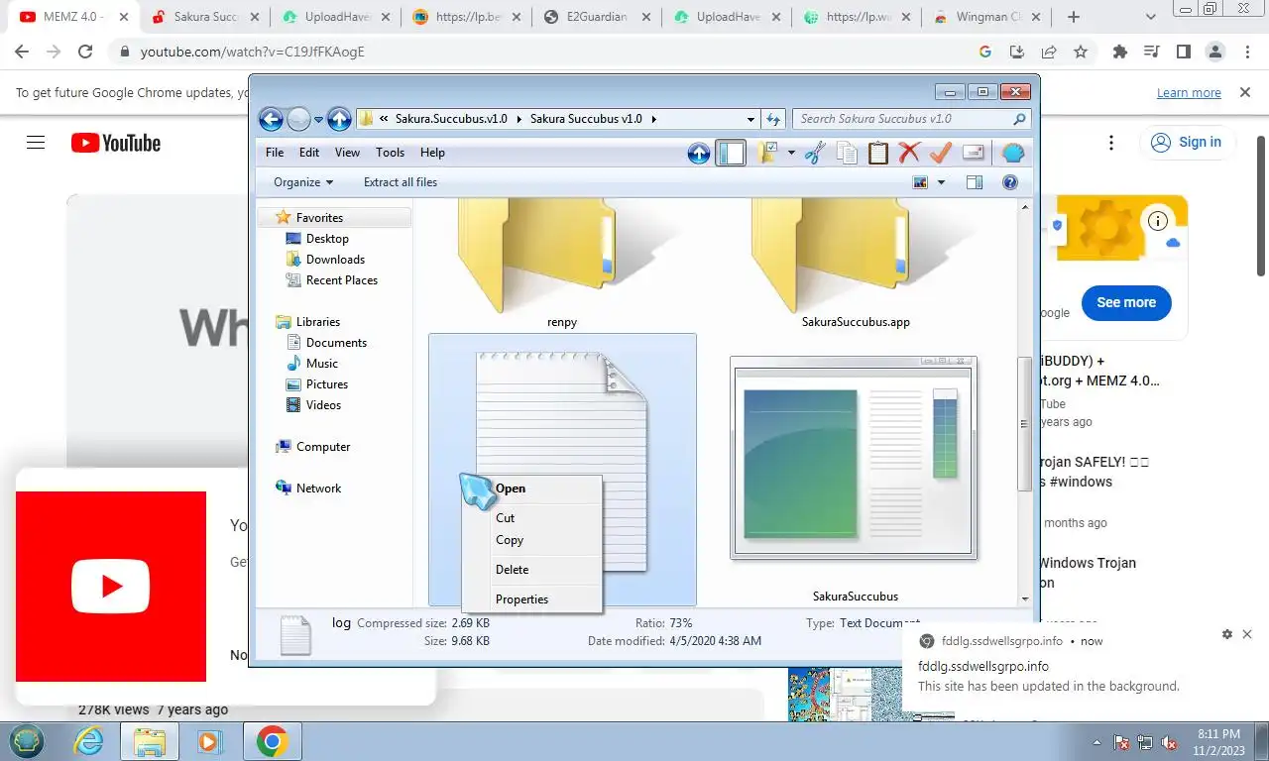
Task: Click YouTube Sign in button
Action: coord(1187,143)
